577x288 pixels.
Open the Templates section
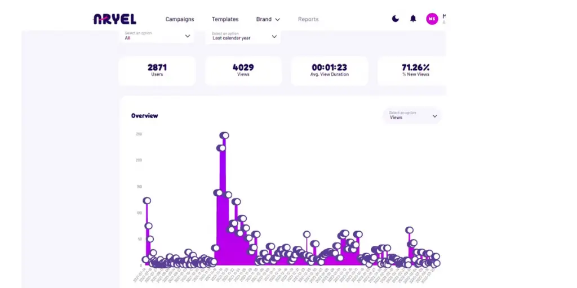225,19
